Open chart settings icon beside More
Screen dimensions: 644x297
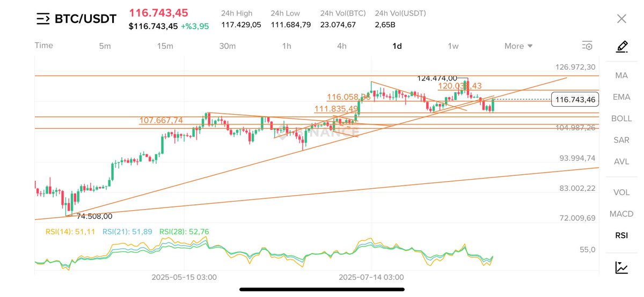click(587, 46)
